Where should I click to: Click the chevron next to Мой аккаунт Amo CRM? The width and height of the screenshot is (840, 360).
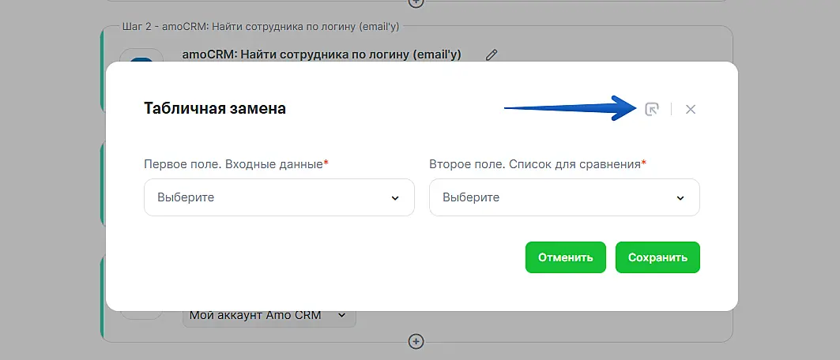[342, 316]
